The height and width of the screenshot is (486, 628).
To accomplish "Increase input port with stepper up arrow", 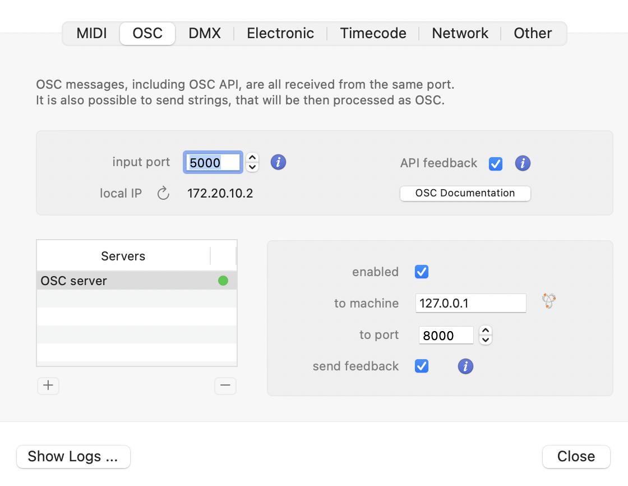I will point(252,158).
